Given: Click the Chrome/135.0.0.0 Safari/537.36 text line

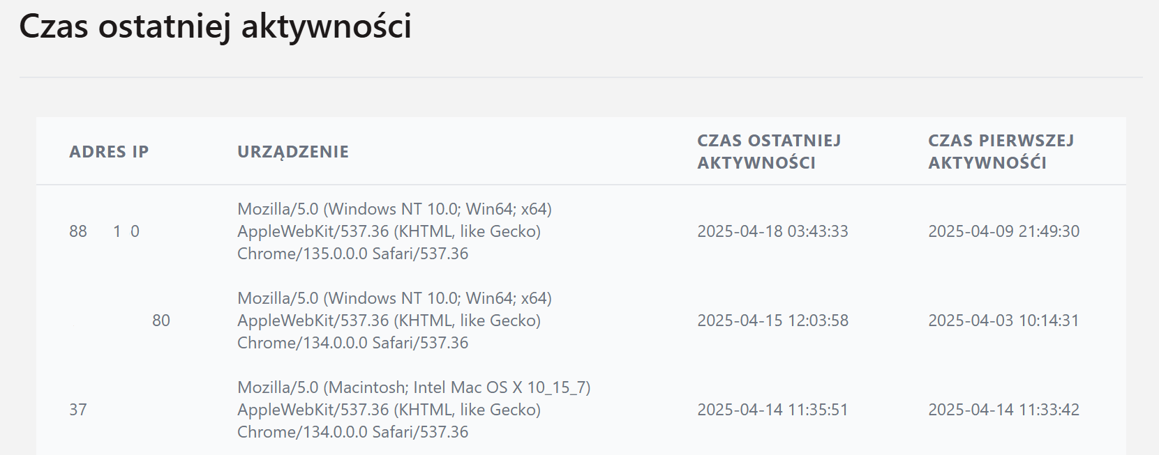Looking at the screenshot, I should click(352, 254).
